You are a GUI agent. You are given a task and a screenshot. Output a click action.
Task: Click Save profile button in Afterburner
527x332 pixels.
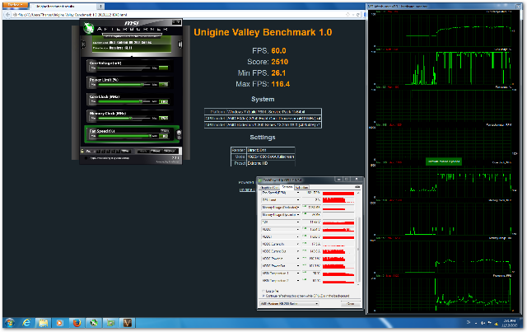pyautogui.click(x=125, y=151)
